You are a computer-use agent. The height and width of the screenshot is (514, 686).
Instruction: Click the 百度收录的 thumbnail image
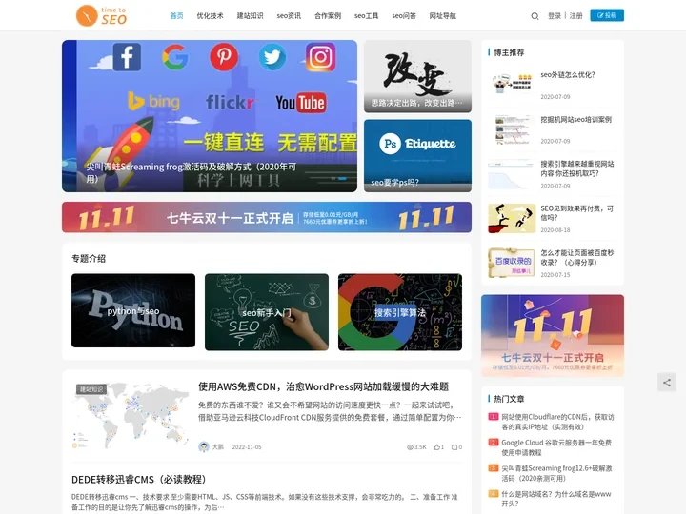512,263
